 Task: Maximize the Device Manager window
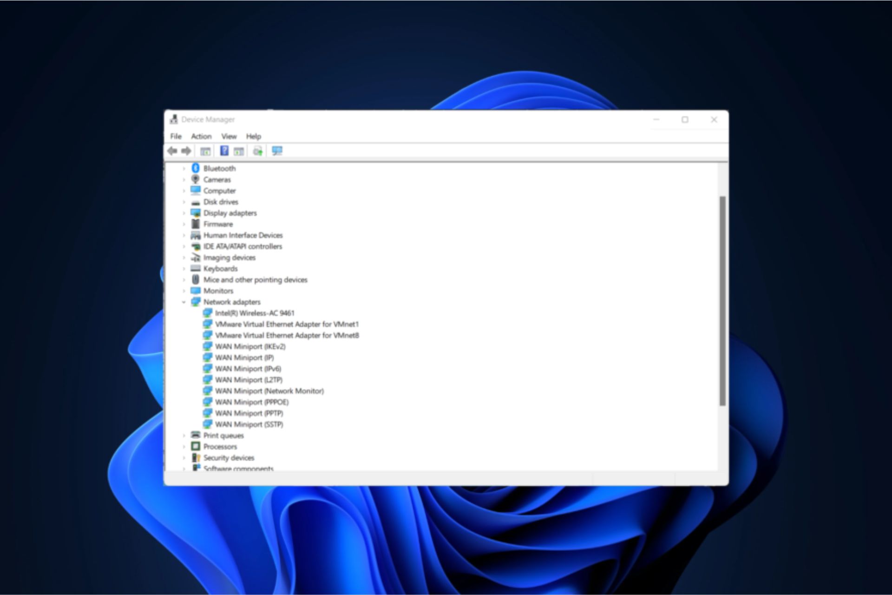coord(685,120)
